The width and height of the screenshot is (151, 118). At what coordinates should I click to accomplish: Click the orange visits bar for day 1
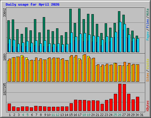pos(10,70)
